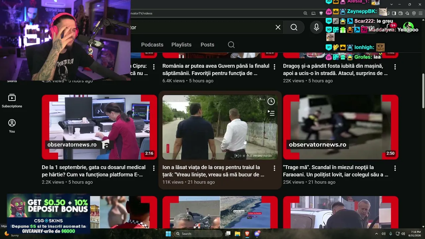The height and width of the screenshot is (239, 425).
Task: Open the YouTube notifications bell
Action: 390,27
